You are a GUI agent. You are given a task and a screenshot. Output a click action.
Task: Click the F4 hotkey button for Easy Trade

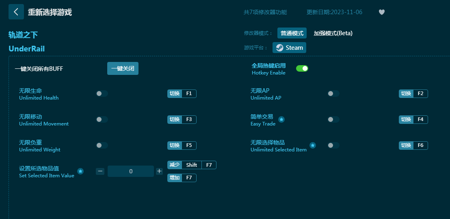pos(420,119)
